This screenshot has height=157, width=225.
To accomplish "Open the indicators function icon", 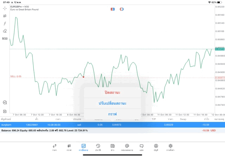I will pyautogui.click(x=5, y=23).
